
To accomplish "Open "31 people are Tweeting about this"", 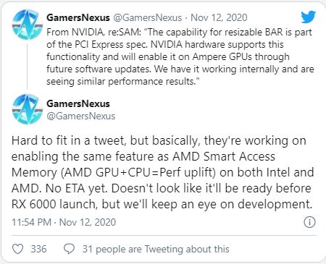I will 156,249.
